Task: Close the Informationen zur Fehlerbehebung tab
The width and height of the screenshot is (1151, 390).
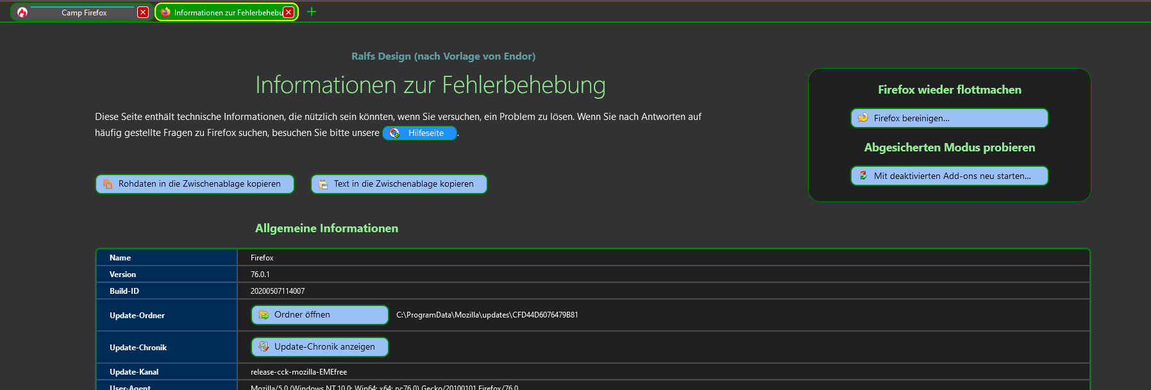Action: click(289, 12)
